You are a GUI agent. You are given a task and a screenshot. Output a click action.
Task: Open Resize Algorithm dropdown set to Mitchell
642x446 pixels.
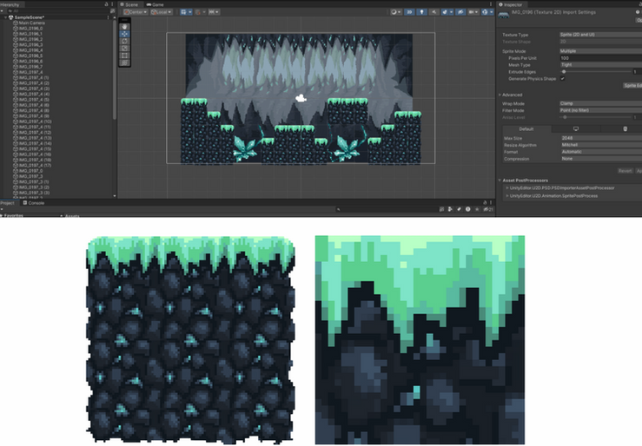point(601,145)
